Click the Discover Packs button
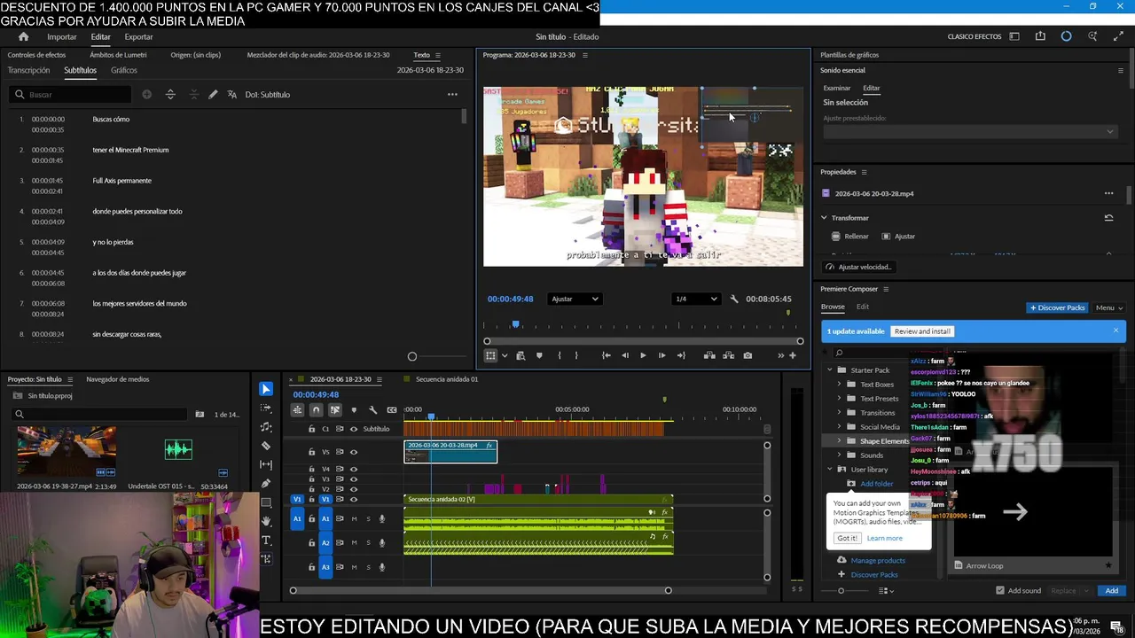Viewport: 1135px width, 638px height. (x=1057, y=307)
